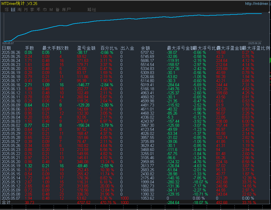This screenshot has height=210, width=271.
Task: Click the 492.68 value on 2025.05.13
Action: [x=222, y=182]
